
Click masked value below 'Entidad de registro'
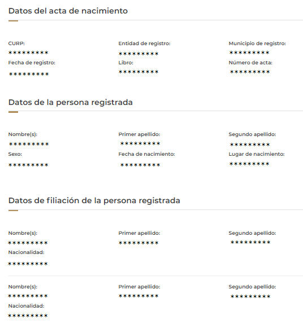138,54
